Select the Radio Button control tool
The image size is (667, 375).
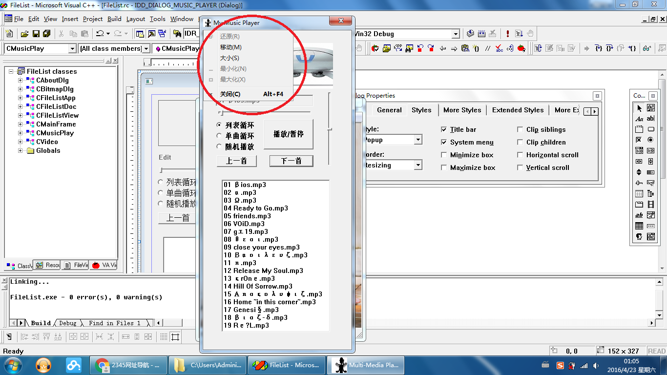click(x=650, y=140)
